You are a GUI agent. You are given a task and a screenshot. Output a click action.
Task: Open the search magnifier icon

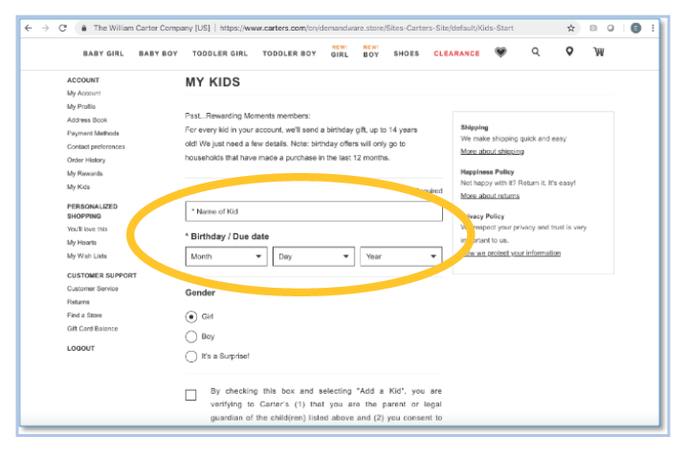(535, 53)
